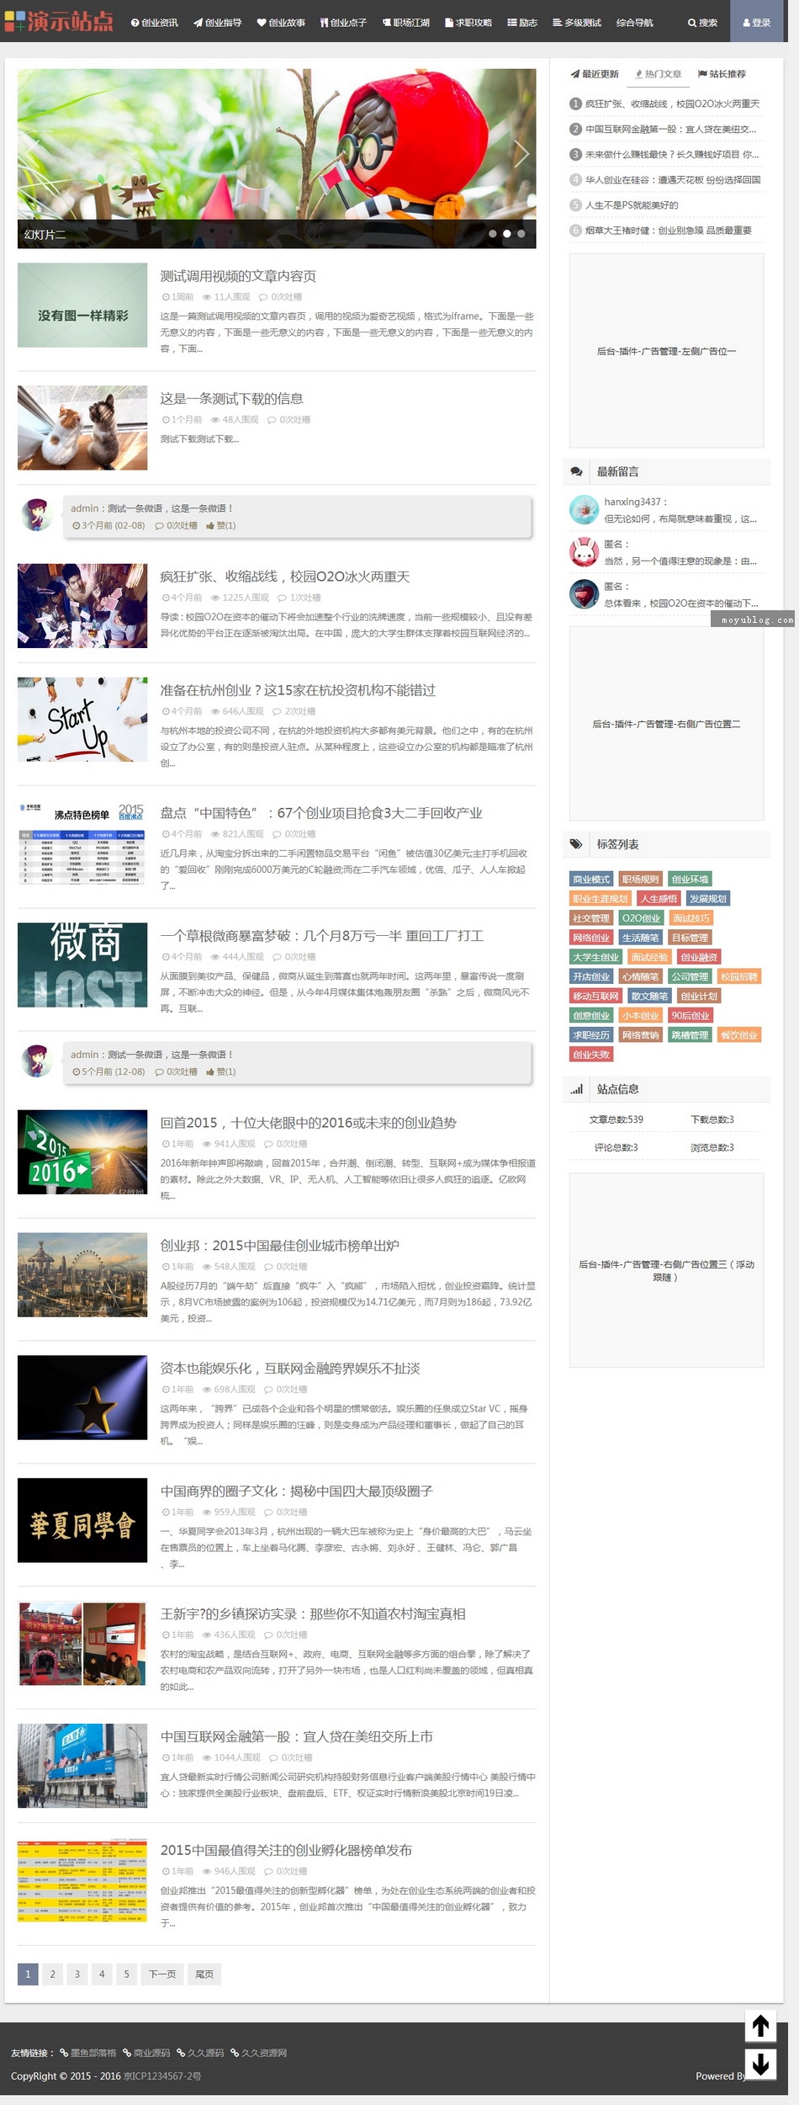The height and width of the screenshot is (2105, 799).
Task: Open the 多级测试 multi-level menu
Action: pos(577,23)
